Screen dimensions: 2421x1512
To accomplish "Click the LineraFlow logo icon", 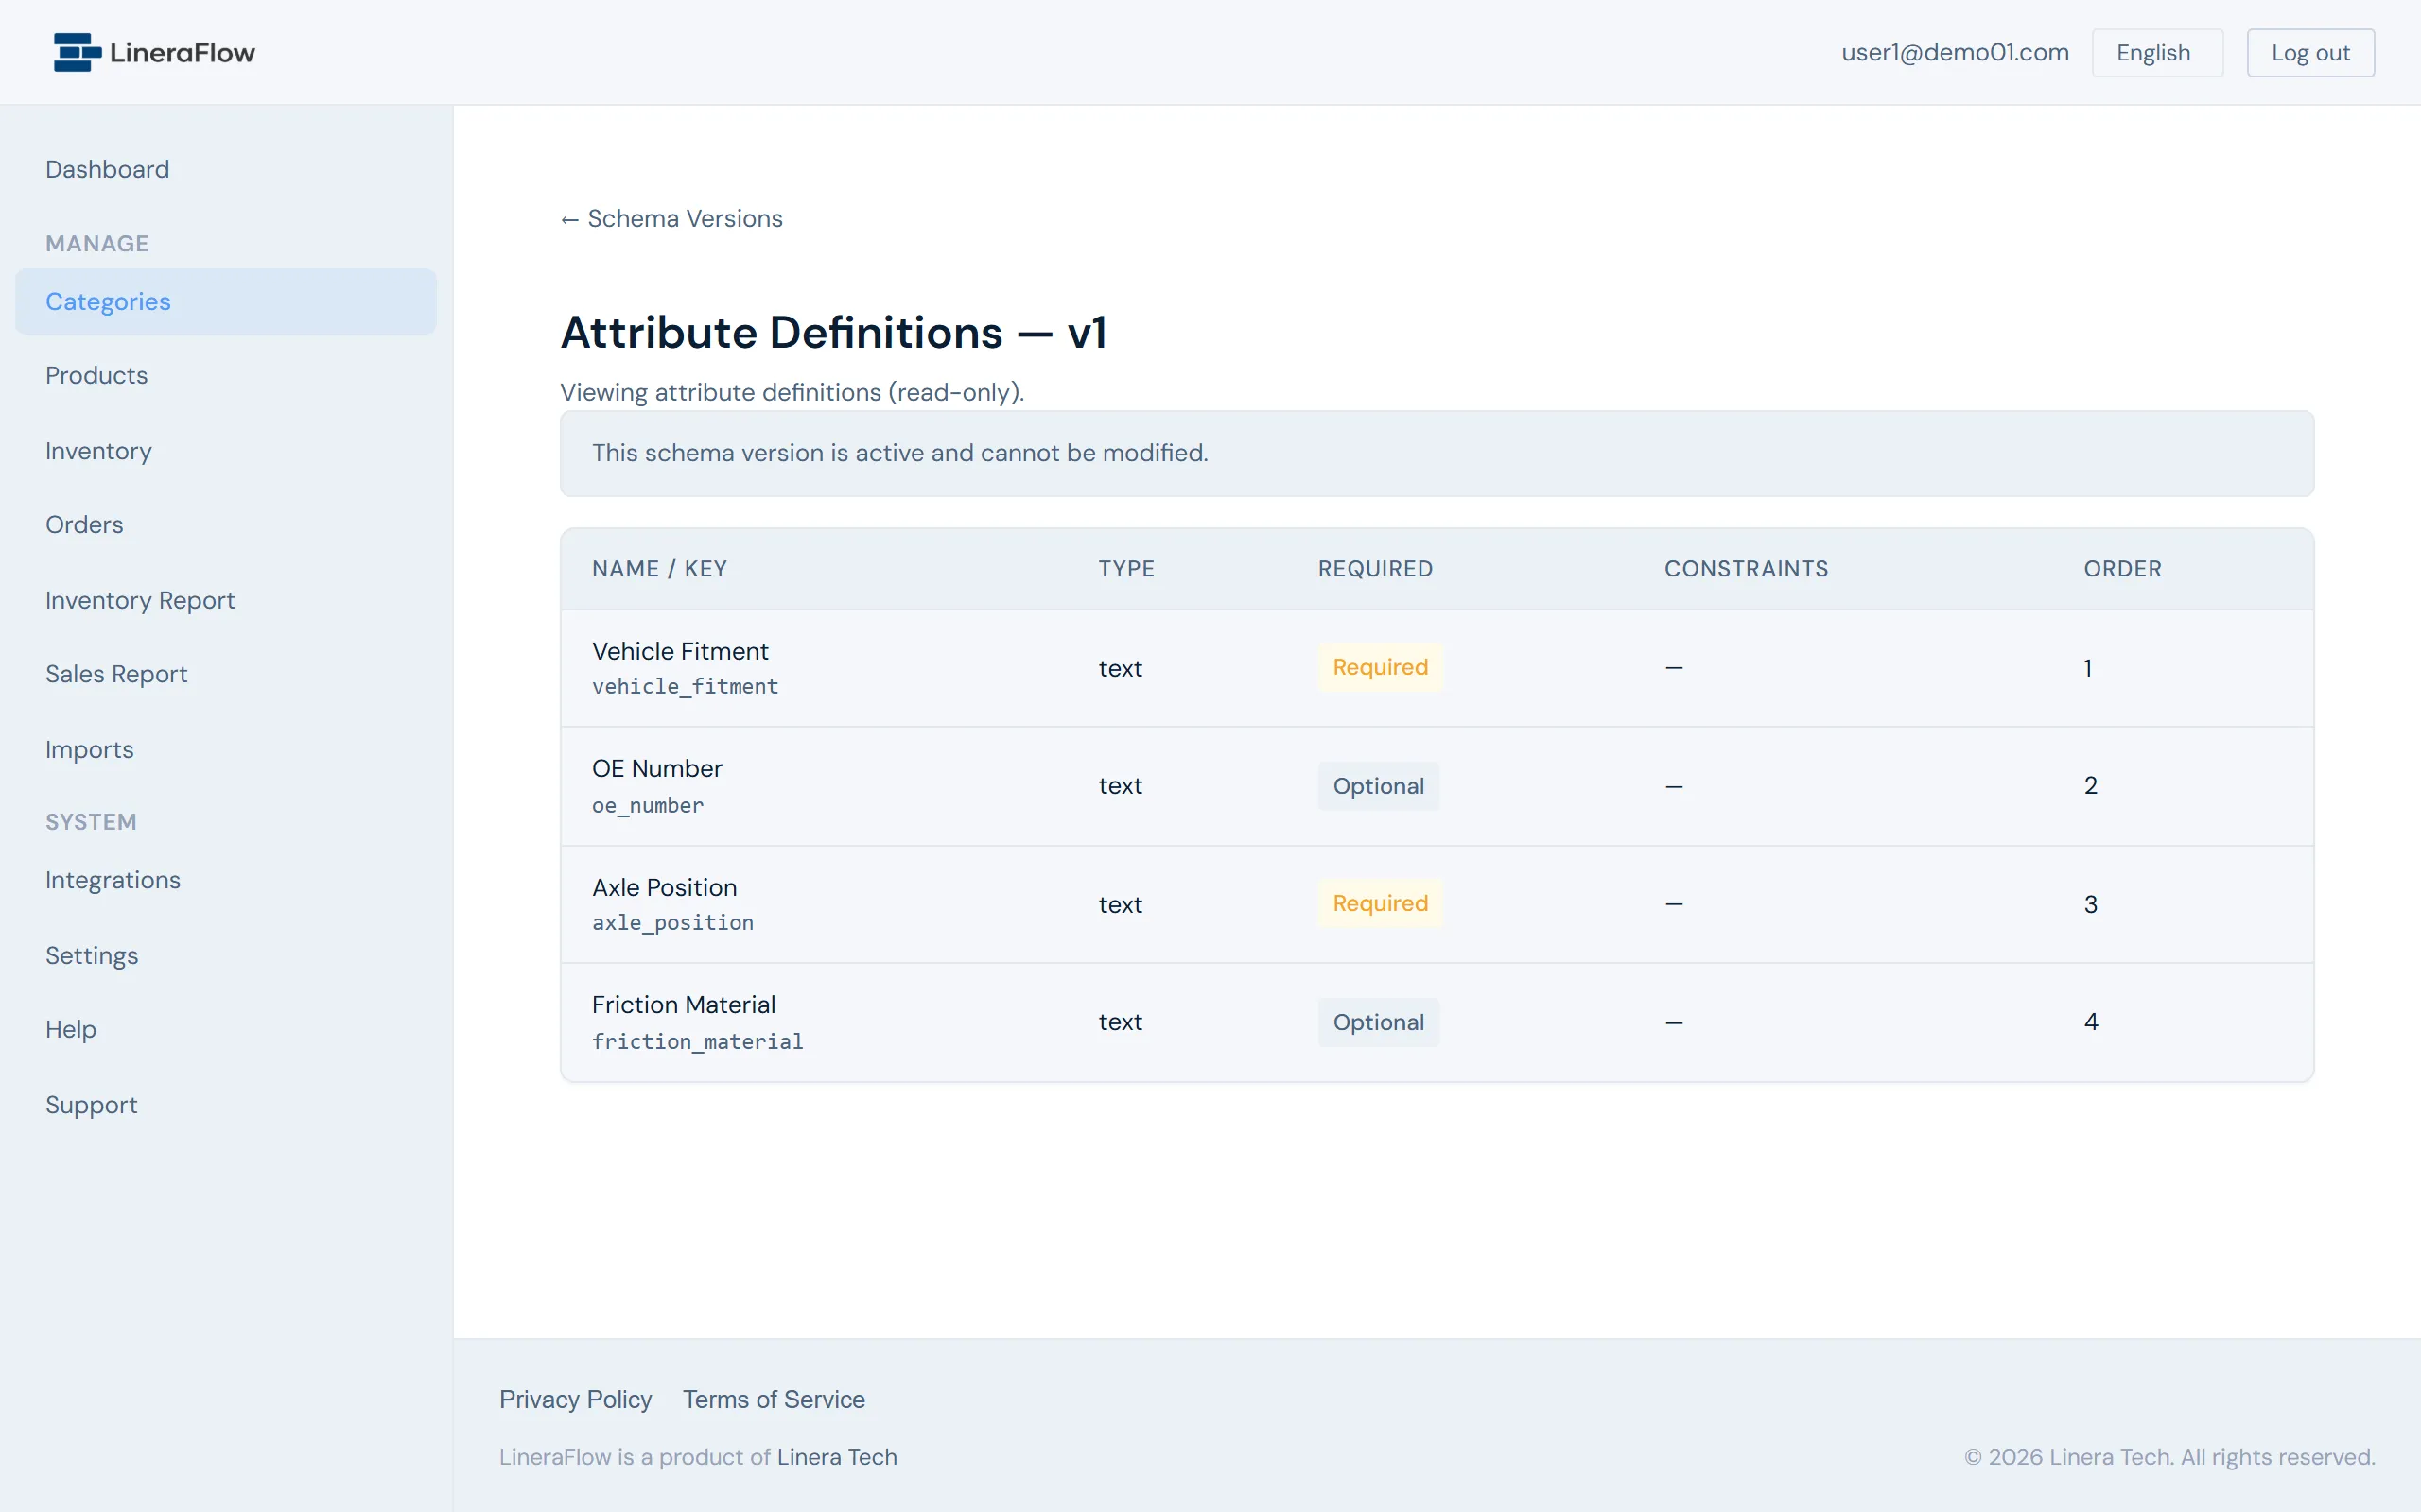I will [77, 52].
